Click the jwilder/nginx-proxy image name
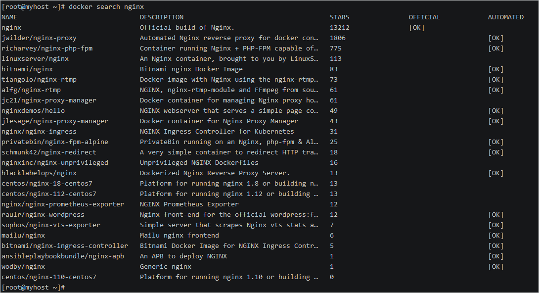 pos(39,38)
